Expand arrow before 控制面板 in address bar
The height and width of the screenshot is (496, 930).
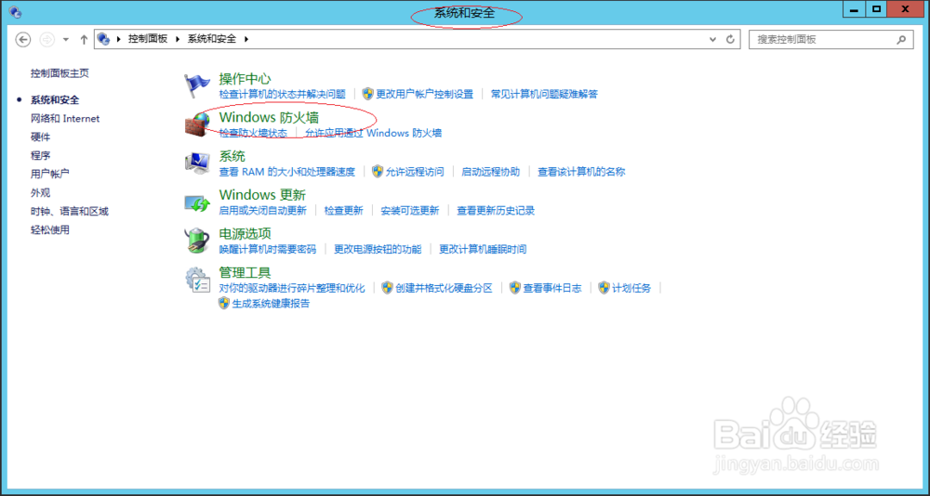(119, 39)
